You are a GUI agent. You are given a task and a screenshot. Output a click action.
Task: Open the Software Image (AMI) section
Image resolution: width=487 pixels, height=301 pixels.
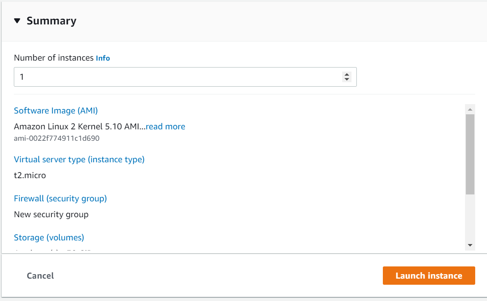pos(56,111)
